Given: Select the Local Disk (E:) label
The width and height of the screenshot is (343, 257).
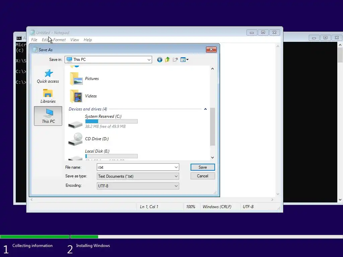Looking at the screenshot, I should click(x=97, y=151).
